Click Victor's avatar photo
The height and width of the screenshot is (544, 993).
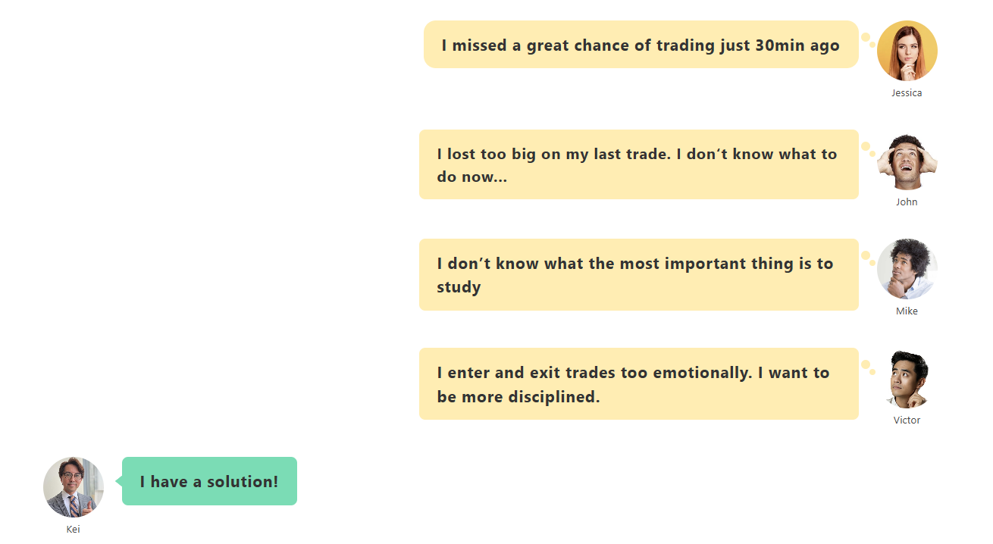(x=907, y=378)
